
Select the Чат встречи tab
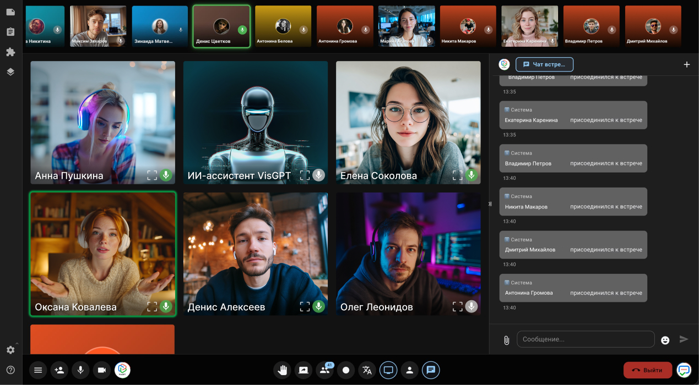click(x=544, y=64)
